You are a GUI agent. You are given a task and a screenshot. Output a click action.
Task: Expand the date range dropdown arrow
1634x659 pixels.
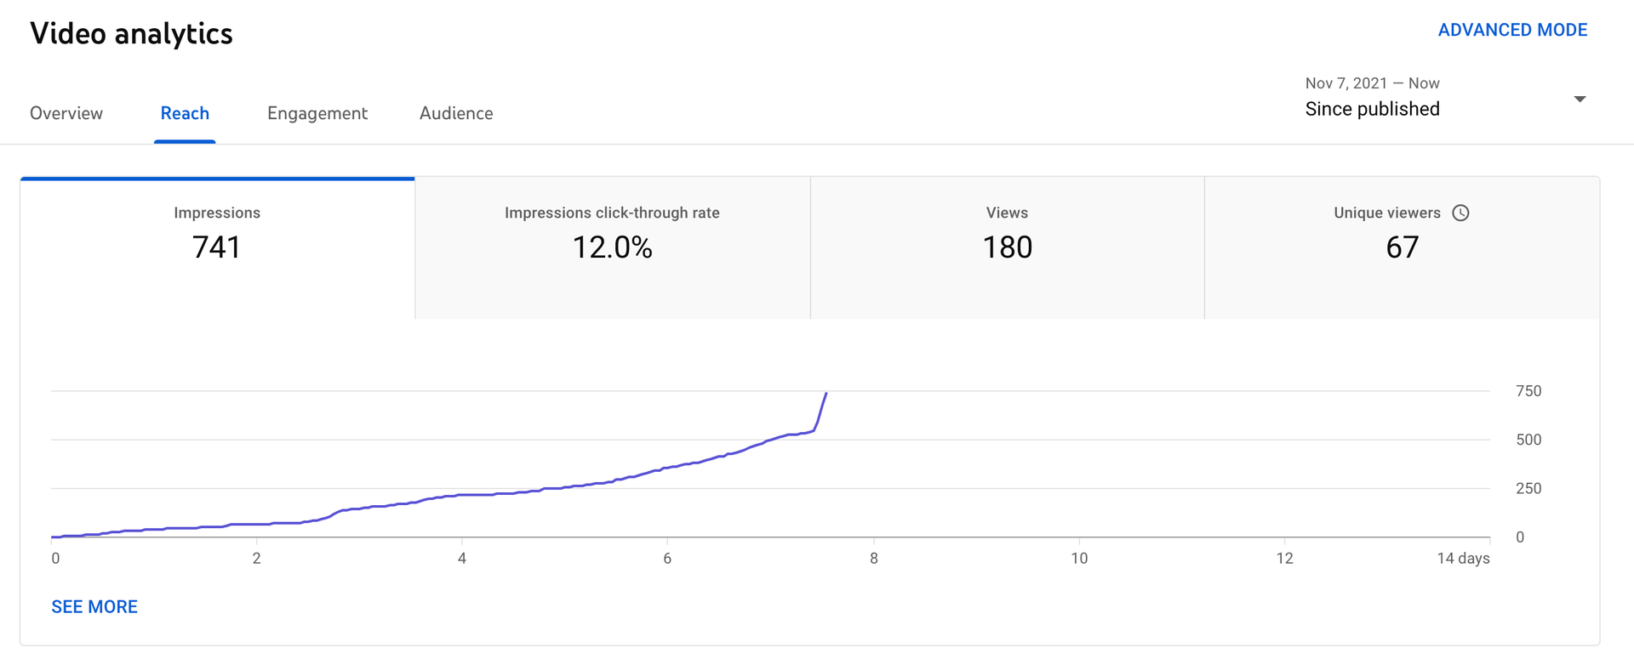(x=1580, y=99)
